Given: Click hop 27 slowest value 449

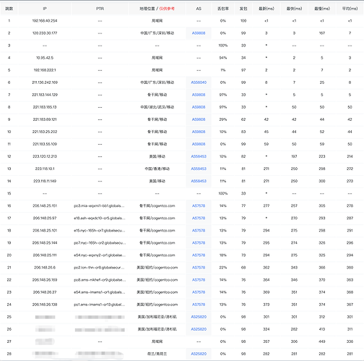Looking at the screenshot, I should pyautogui.click(x=322, y=341).
